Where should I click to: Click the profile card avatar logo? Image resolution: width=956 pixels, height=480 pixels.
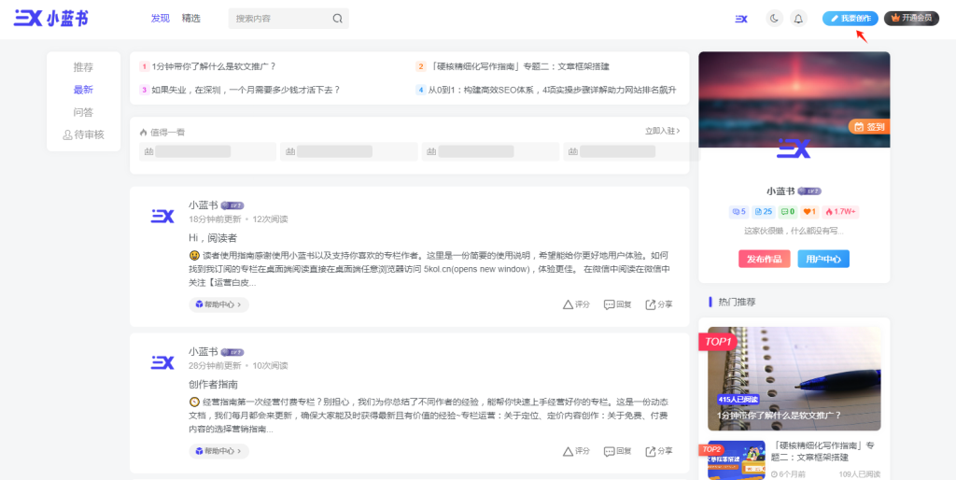pyautogui.click(x=794, y=148)
